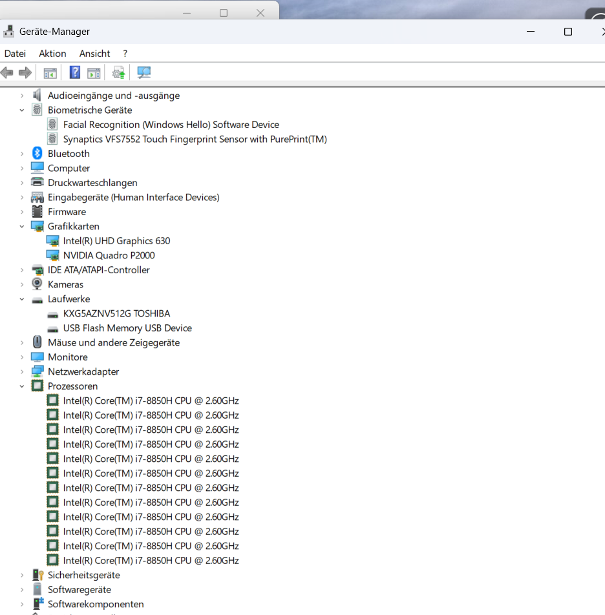Expand the Kameras chevron
The image size is (605, 615).
(22, 284)
